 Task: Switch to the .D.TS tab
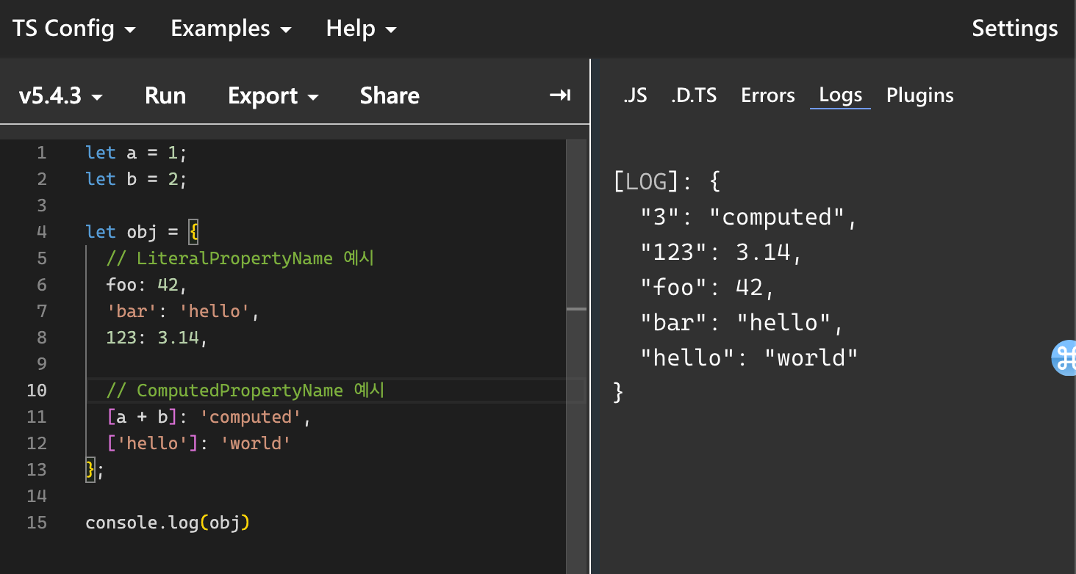[x=693, y=95]
